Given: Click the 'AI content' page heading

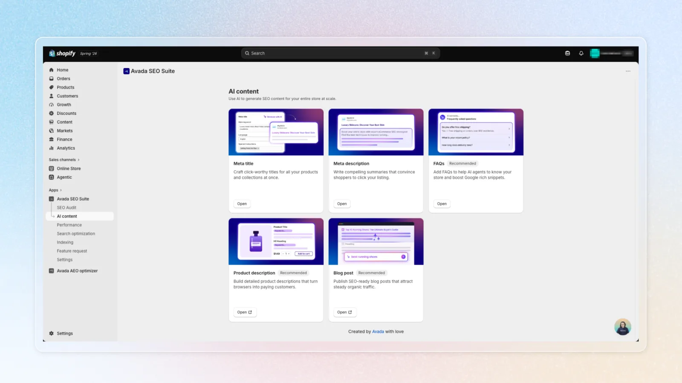Looking at the screenshot, I should (243, 91).
